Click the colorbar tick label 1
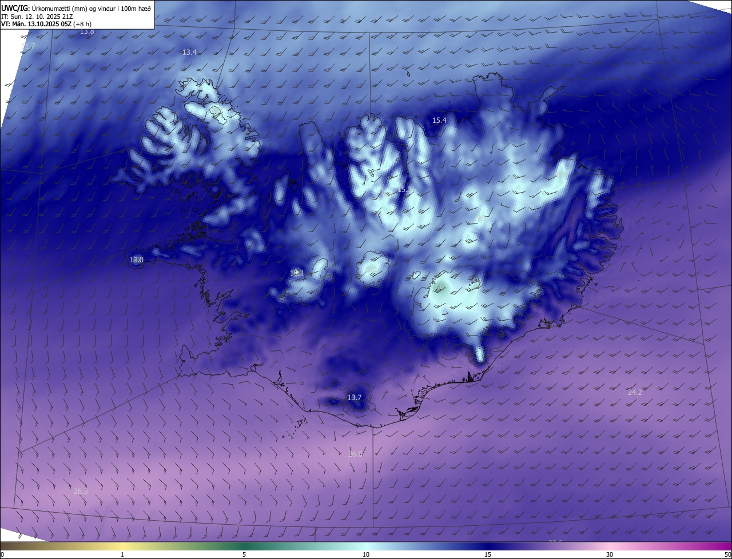Viewport: 732px width, 559px height. tap(122, 554)
